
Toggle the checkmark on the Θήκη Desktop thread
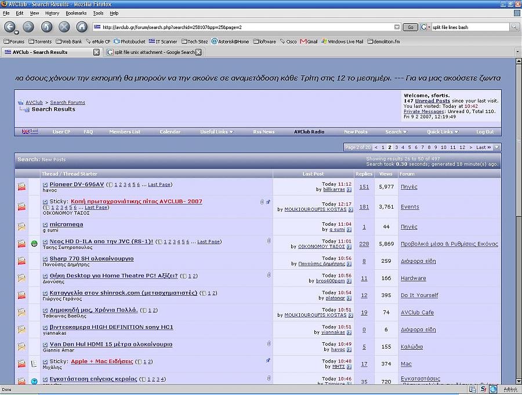click(x=45, y=276)
